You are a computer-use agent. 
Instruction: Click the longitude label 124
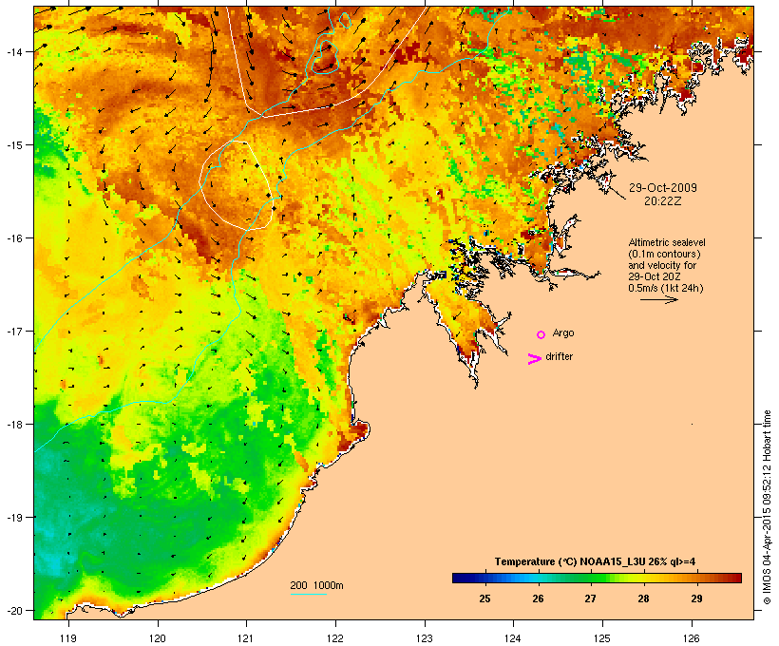[x=513, y=638]
